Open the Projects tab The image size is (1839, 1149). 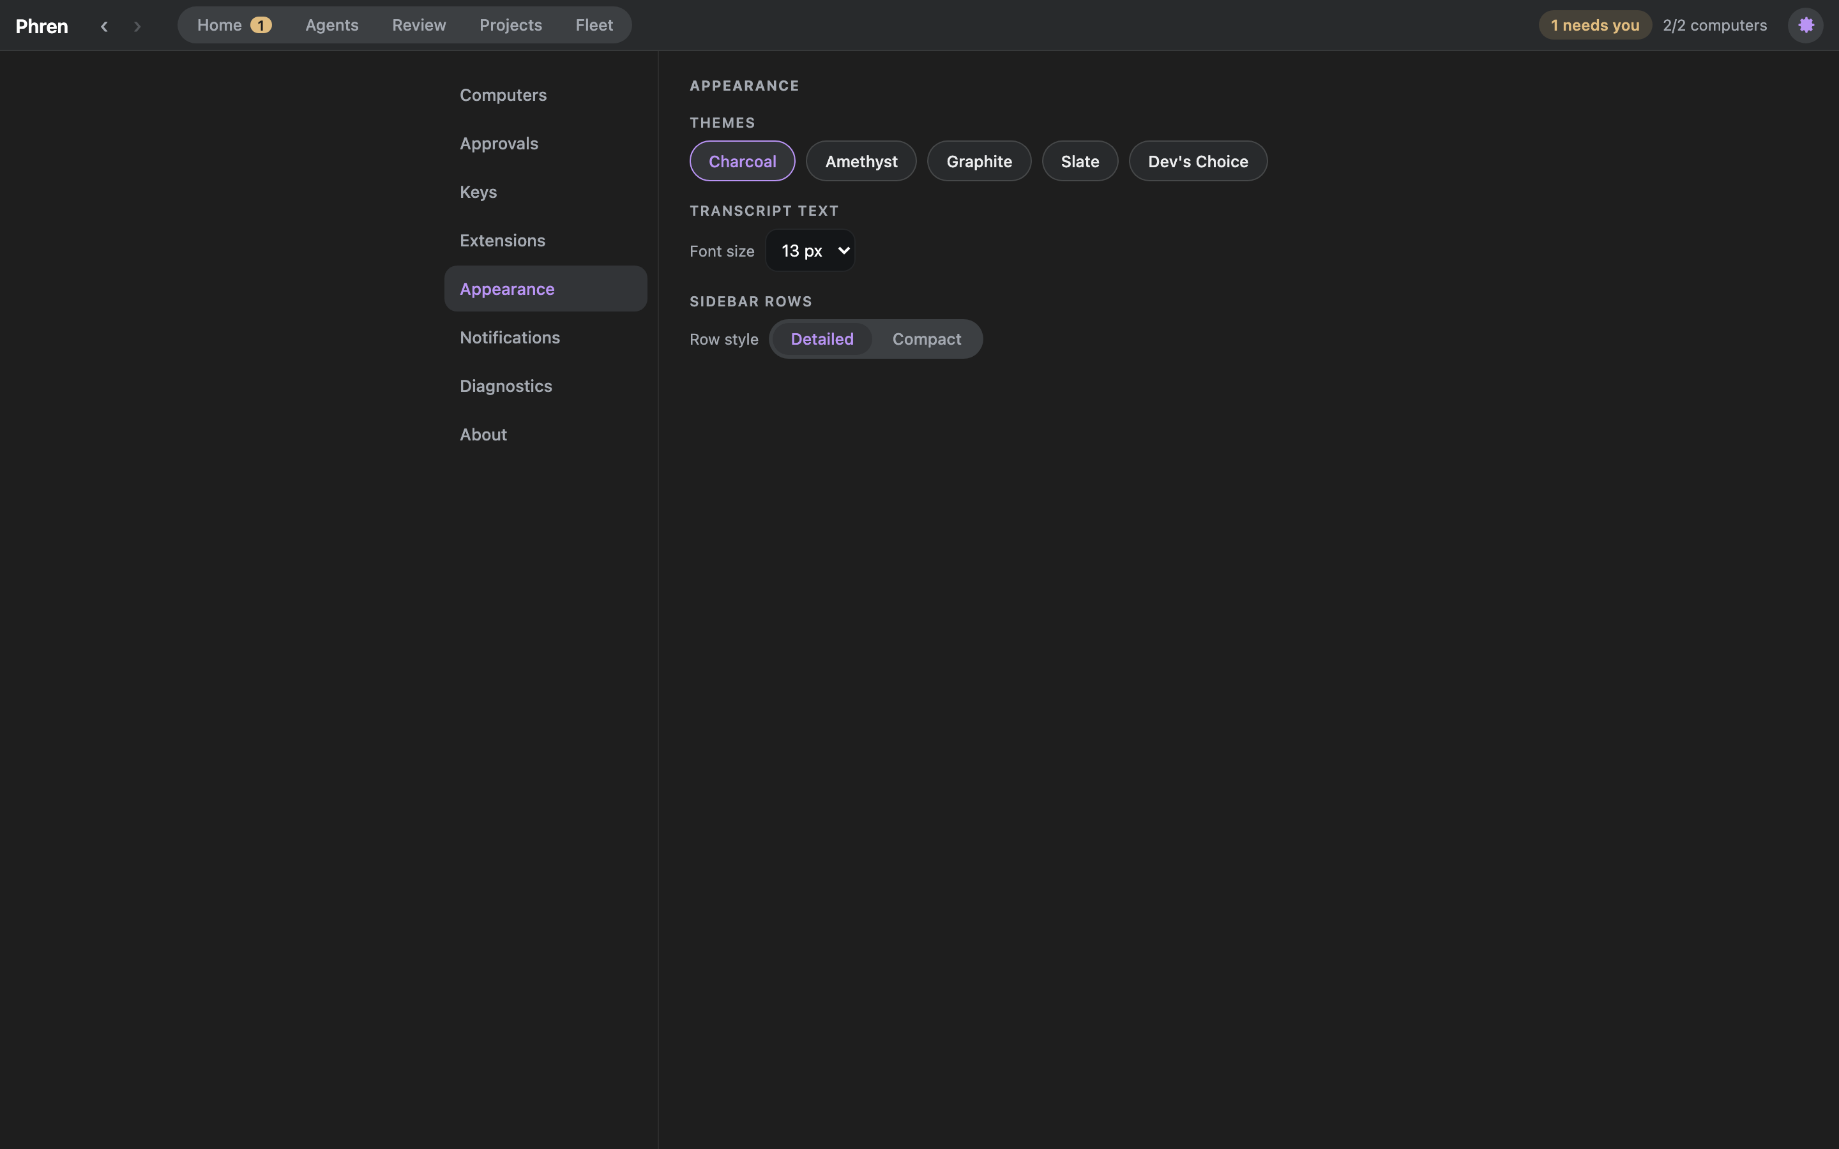(511, 25)
